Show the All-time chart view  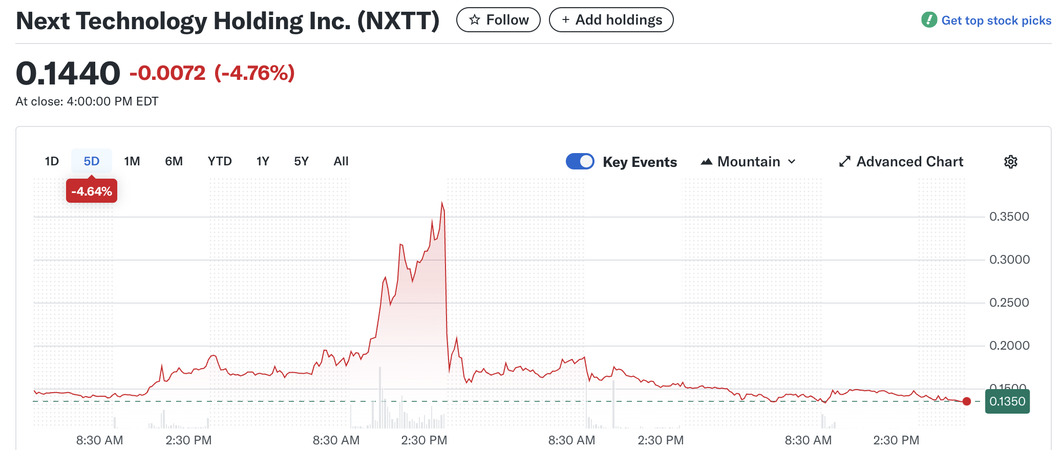tap(341, 161)
